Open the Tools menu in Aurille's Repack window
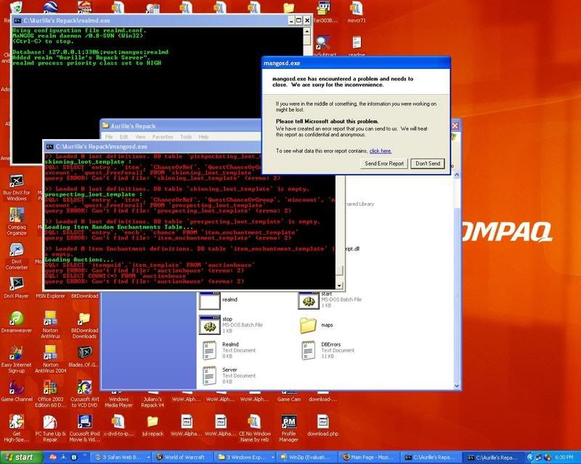Viewport: 581px width, 464px height. (186, 137)
